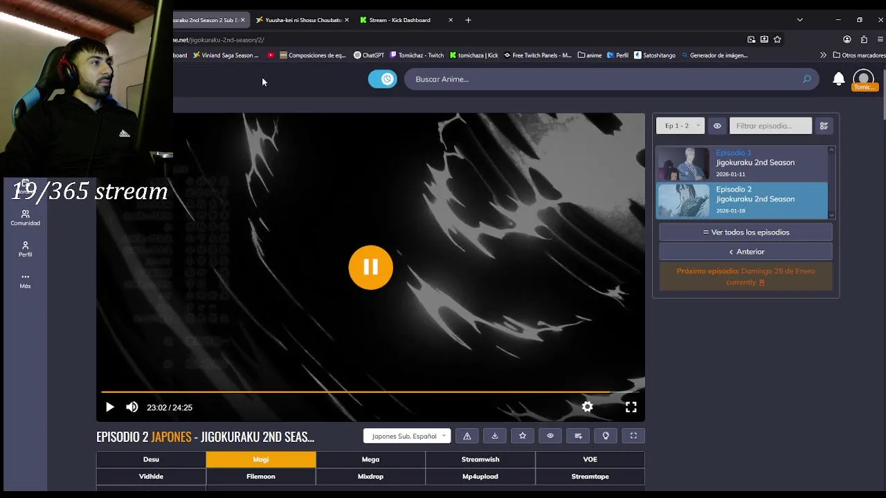Pick the Filemoon server
Viewport: 886px width, 498px height.
[x=261, y=477]
